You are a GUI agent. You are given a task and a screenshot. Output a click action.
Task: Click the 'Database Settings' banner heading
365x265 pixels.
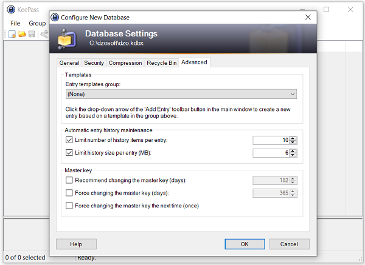(121, 33)
